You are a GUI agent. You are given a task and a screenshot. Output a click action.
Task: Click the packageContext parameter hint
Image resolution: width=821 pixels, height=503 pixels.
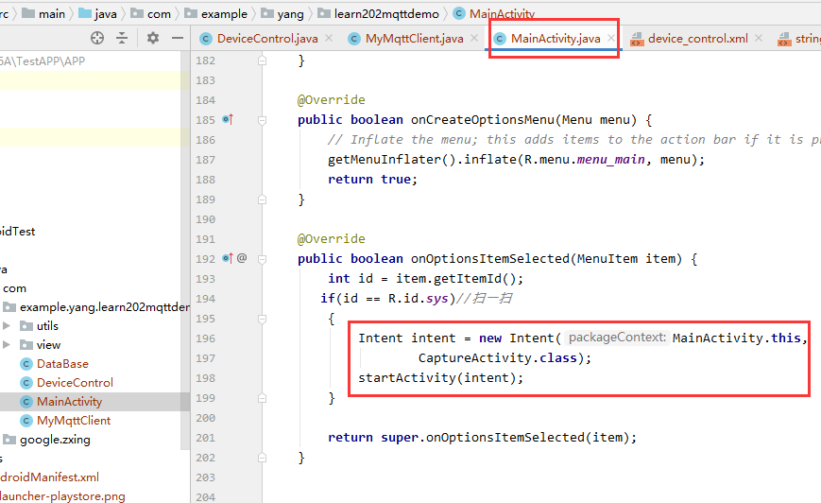coord(617,338)
